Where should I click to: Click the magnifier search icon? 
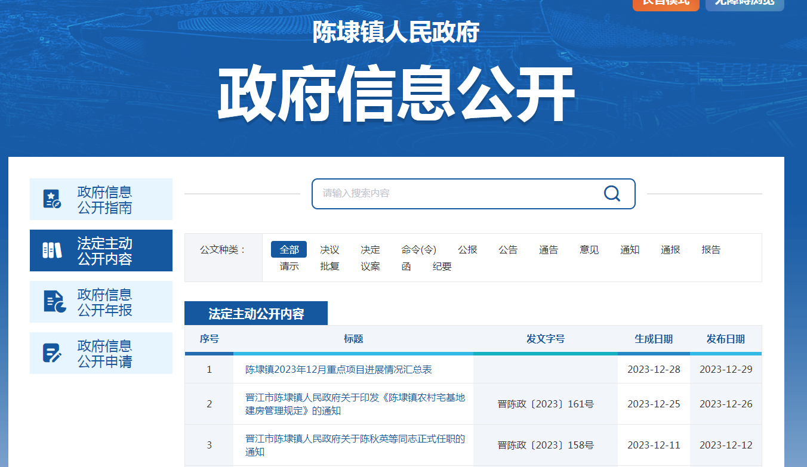tap(612, 193)
